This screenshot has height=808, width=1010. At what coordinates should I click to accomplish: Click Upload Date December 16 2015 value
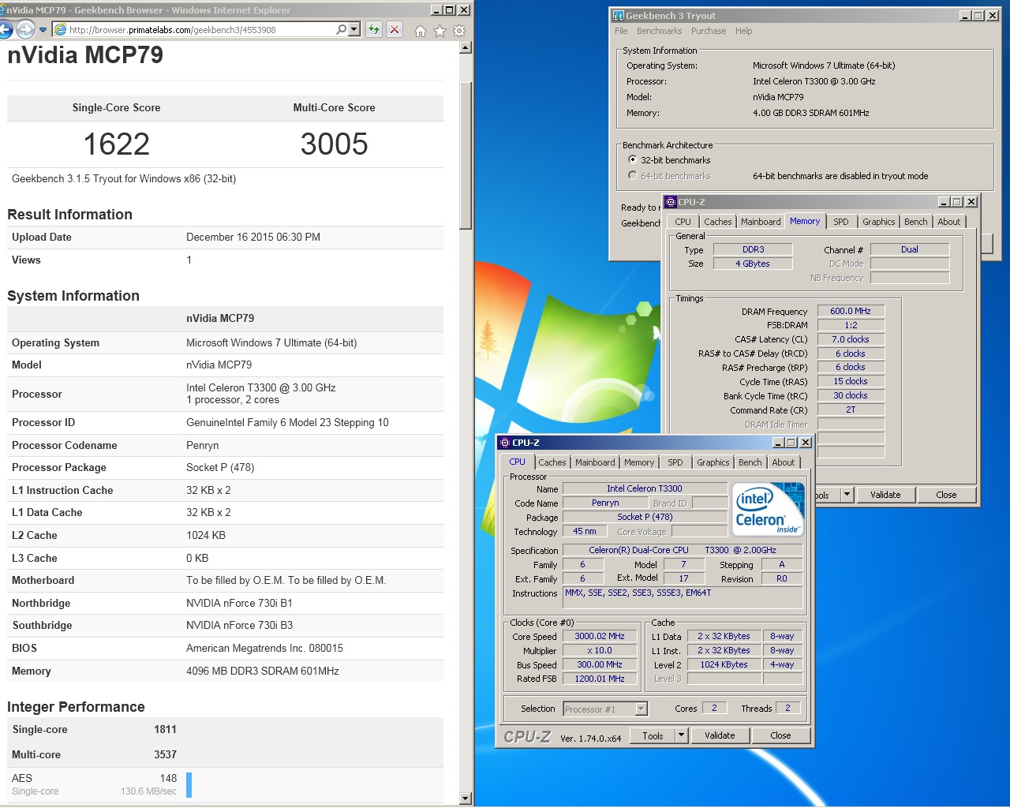click(252, 237)
